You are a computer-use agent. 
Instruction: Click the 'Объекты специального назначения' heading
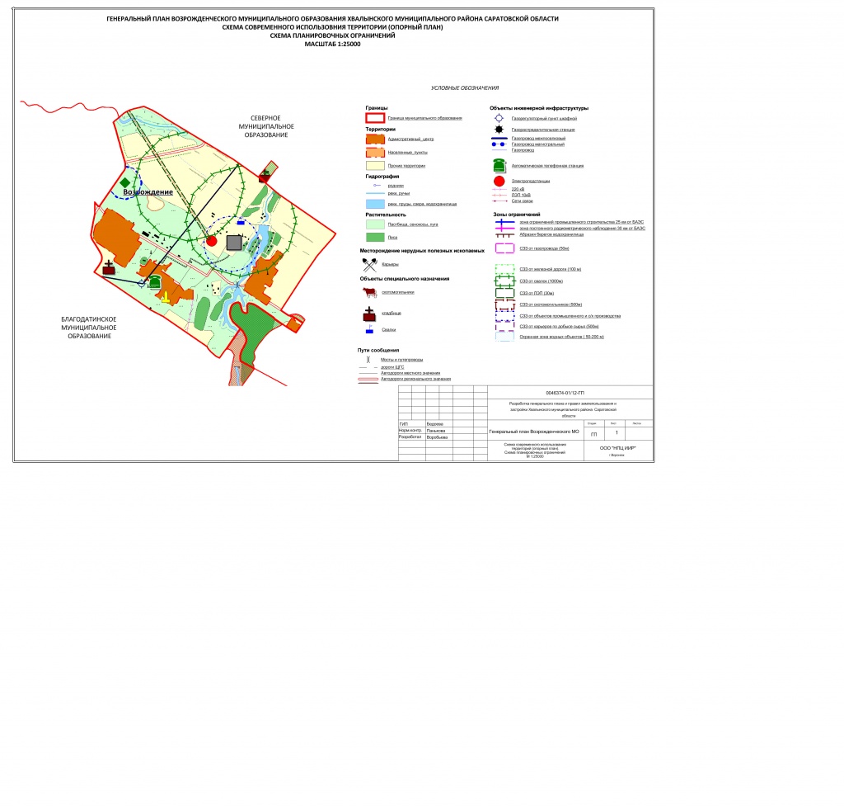404,279
